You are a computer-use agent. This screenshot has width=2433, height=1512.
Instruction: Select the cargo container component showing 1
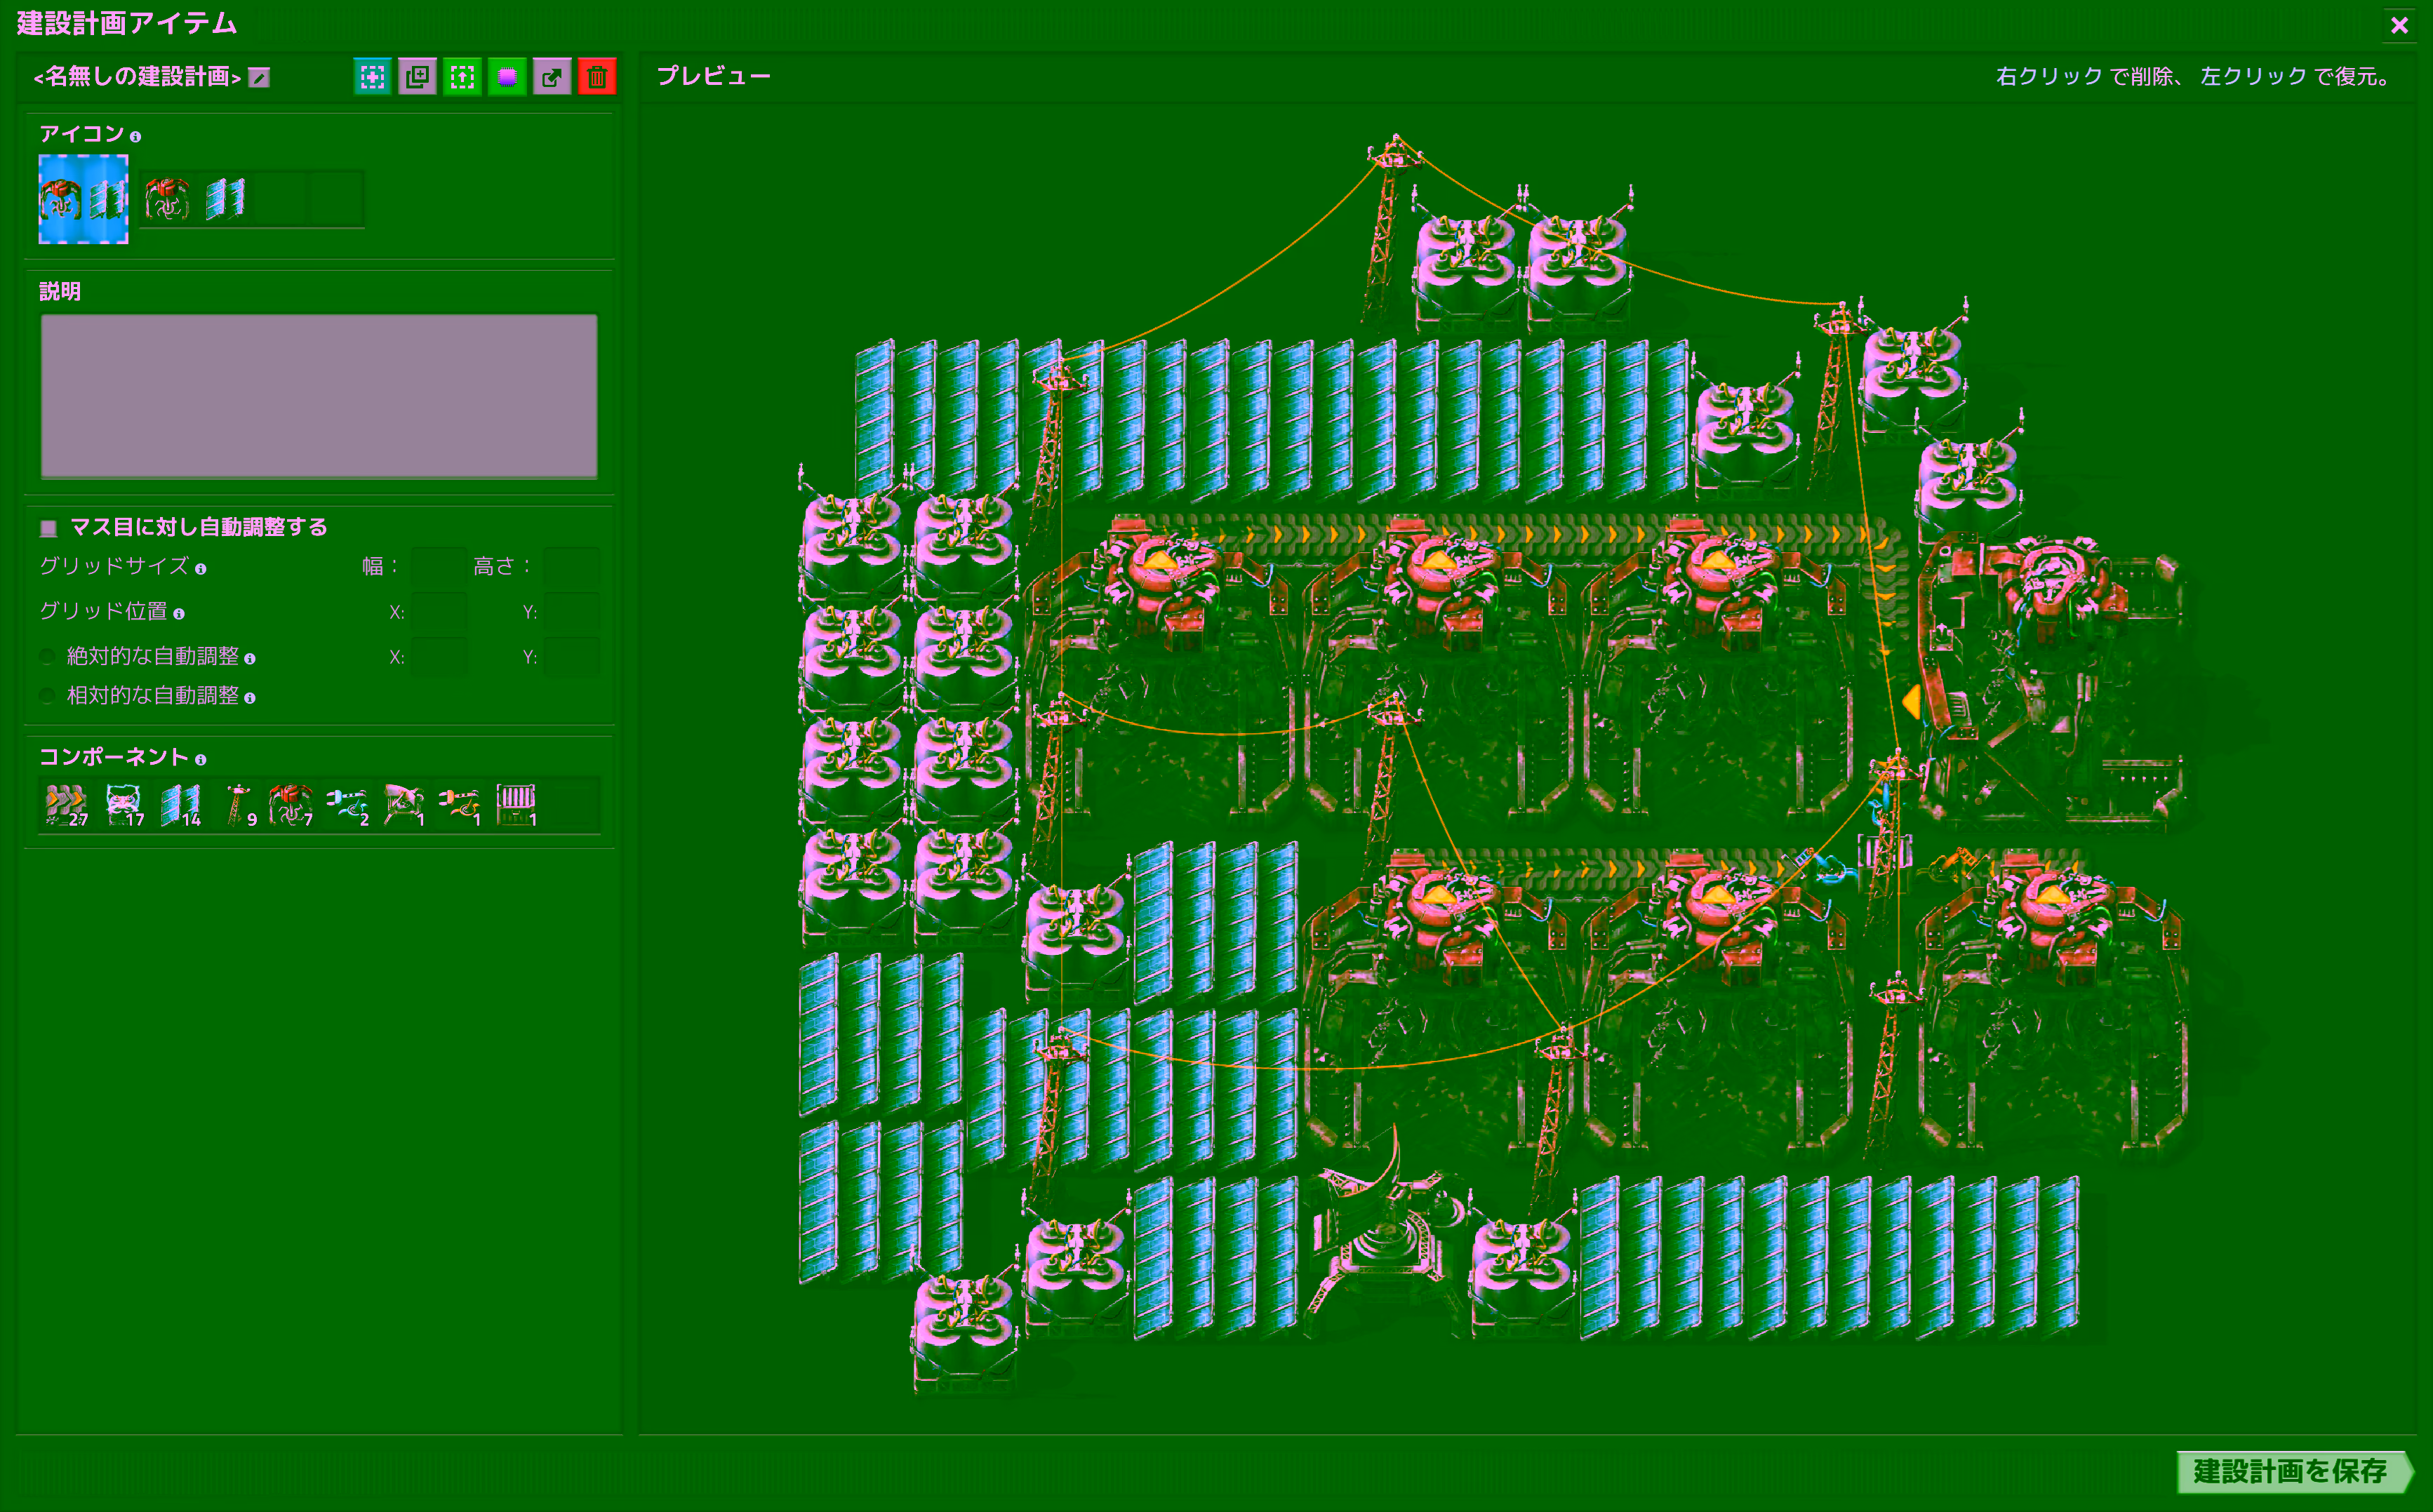coord(516,805)
